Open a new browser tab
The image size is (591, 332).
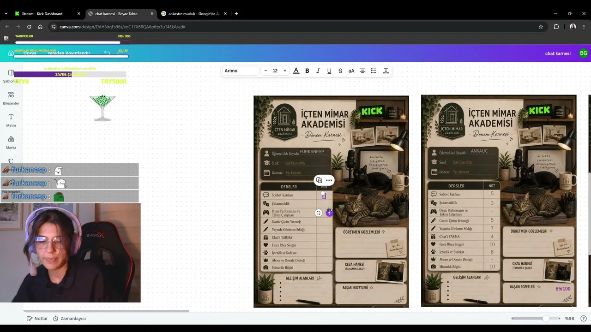pos(236,14)
